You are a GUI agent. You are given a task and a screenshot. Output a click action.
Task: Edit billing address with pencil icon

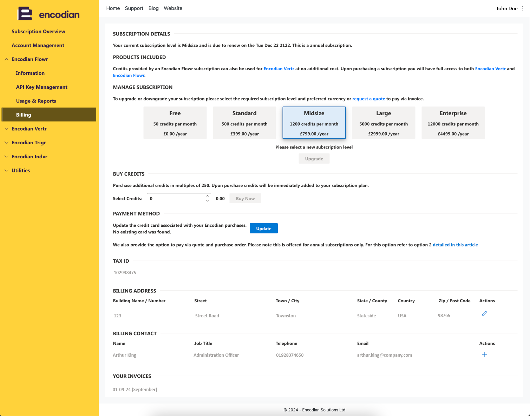pos(484,313)
